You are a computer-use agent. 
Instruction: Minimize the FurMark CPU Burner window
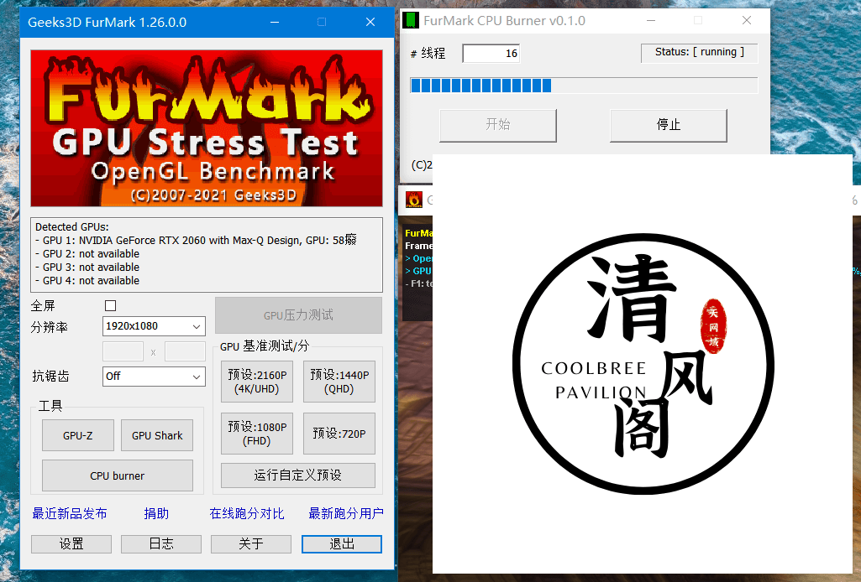point(651,21)
